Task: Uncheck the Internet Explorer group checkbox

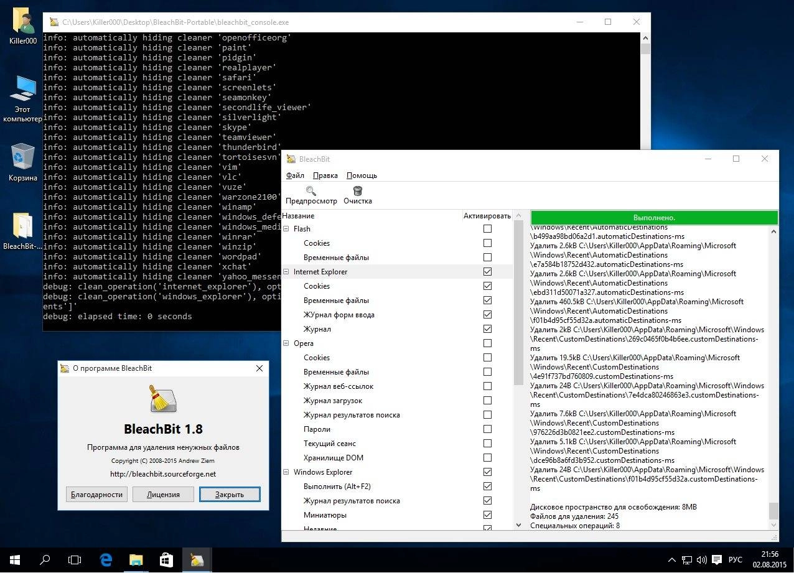Action: pos(487,272)
